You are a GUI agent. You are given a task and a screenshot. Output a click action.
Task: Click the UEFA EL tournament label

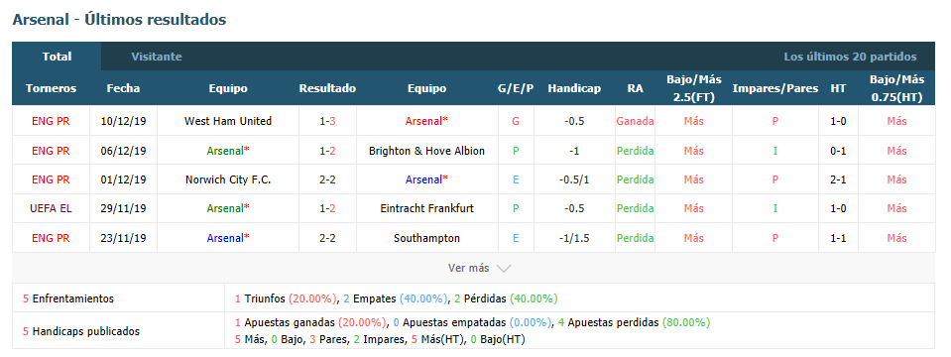(51, 208)
